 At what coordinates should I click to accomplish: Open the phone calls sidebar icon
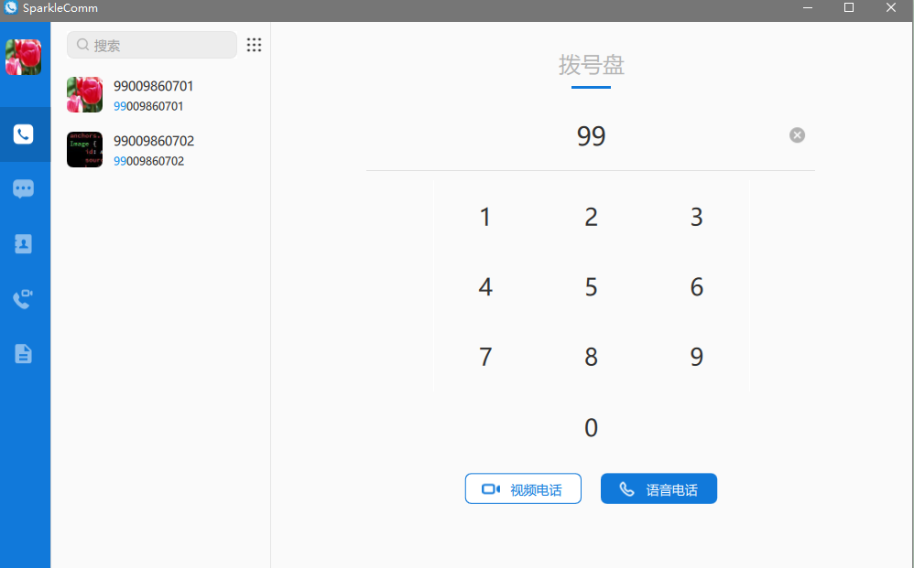click(24, 134)
